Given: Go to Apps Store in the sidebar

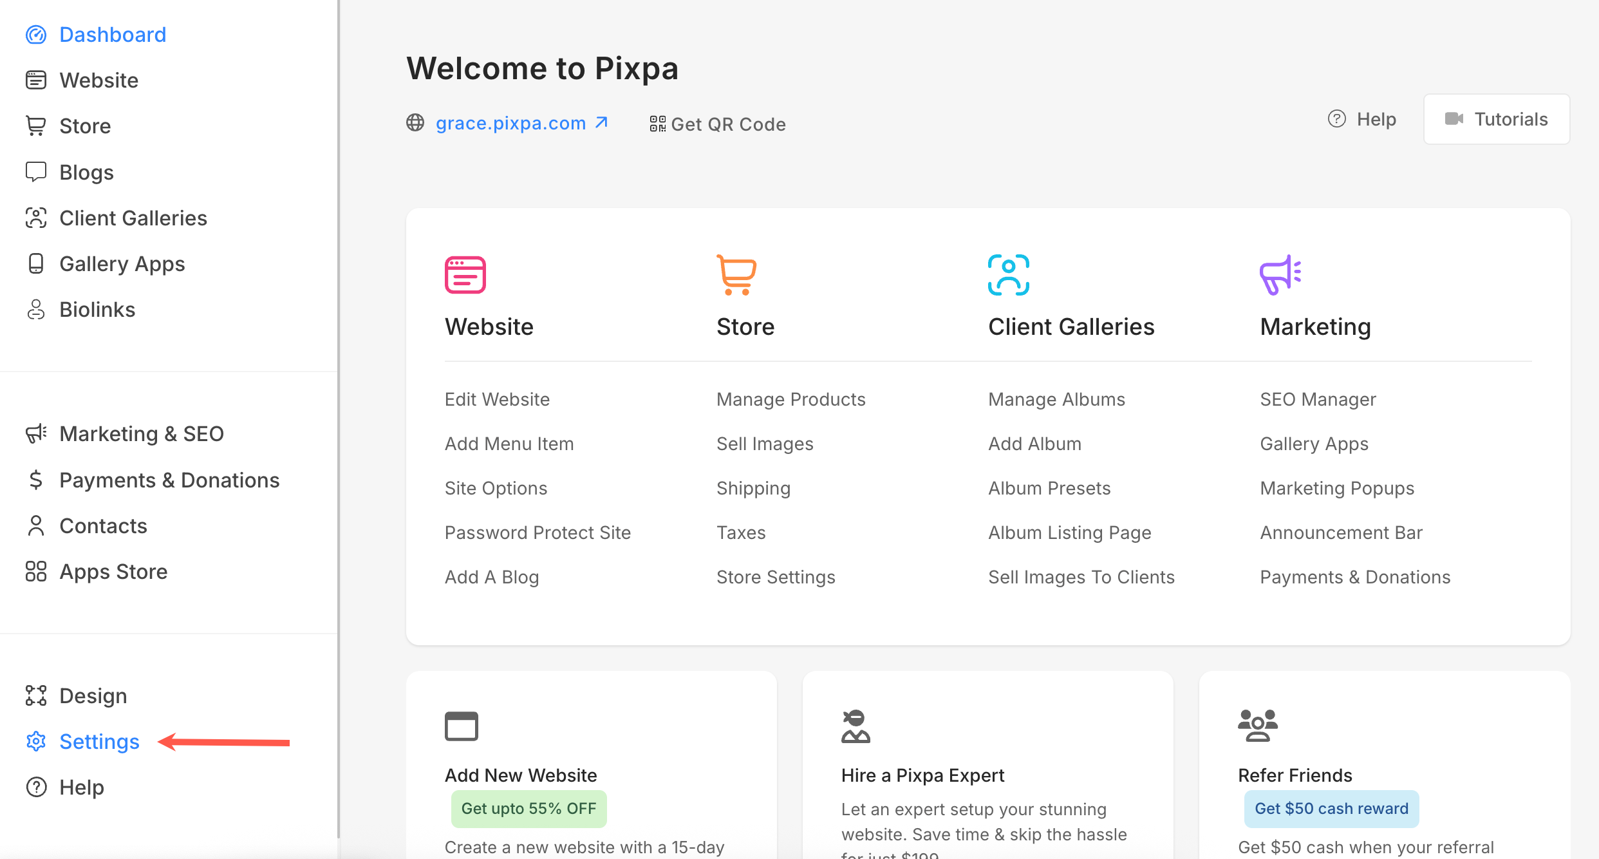Looking at the screenshot, I should coord(113,572).
